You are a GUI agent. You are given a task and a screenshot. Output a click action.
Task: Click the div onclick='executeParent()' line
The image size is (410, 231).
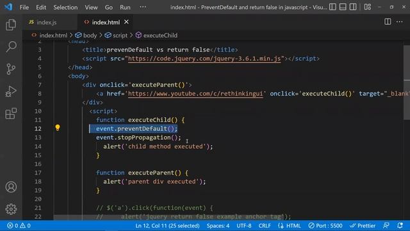pyautogui.click(x=136, y=85)
